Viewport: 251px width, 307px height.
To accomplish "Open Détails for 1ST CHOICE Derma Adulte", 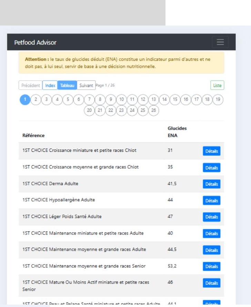I will (211, 184).
